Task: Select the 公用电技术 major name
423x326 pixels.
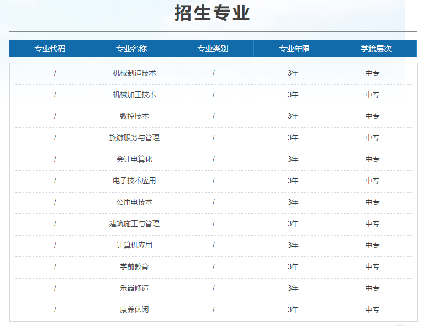Action: pyautogui.click(x=134, y=202)
